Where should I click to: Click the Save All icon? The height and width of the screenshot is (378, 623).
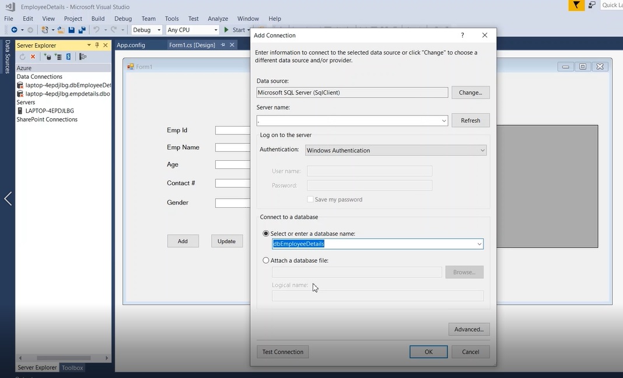point(82,30)
